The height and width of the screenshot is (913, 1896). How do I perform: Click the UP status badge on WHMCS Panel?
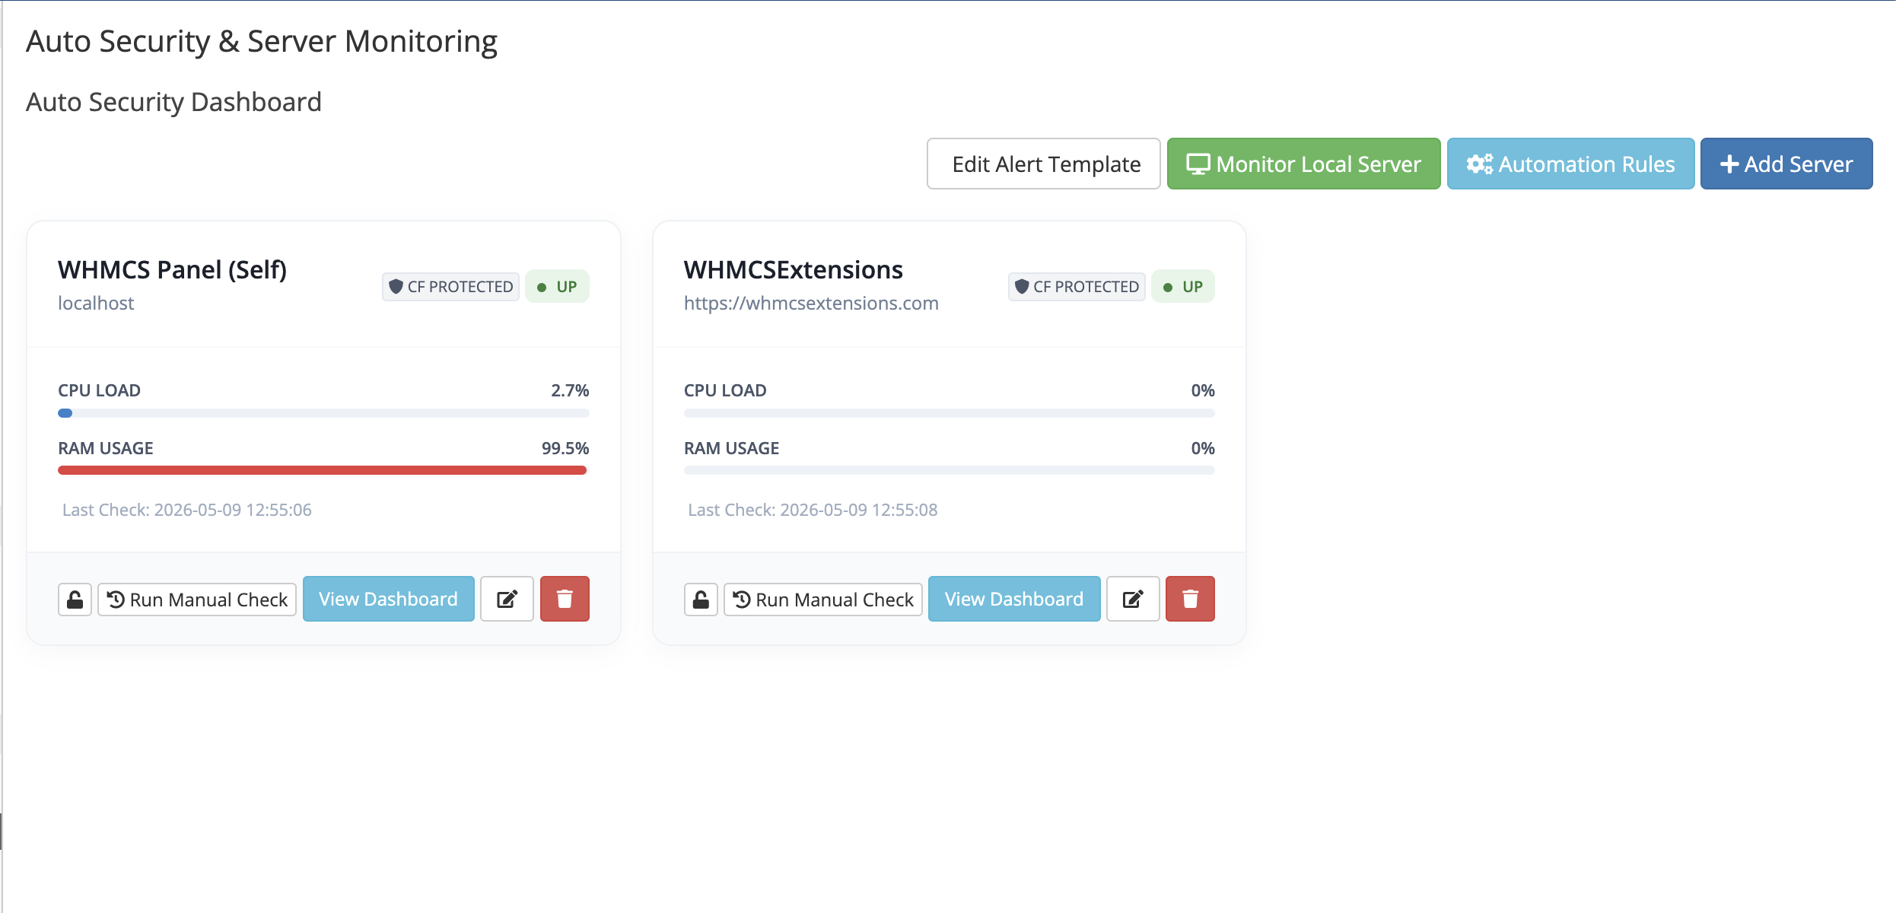(x=557, y=287)
